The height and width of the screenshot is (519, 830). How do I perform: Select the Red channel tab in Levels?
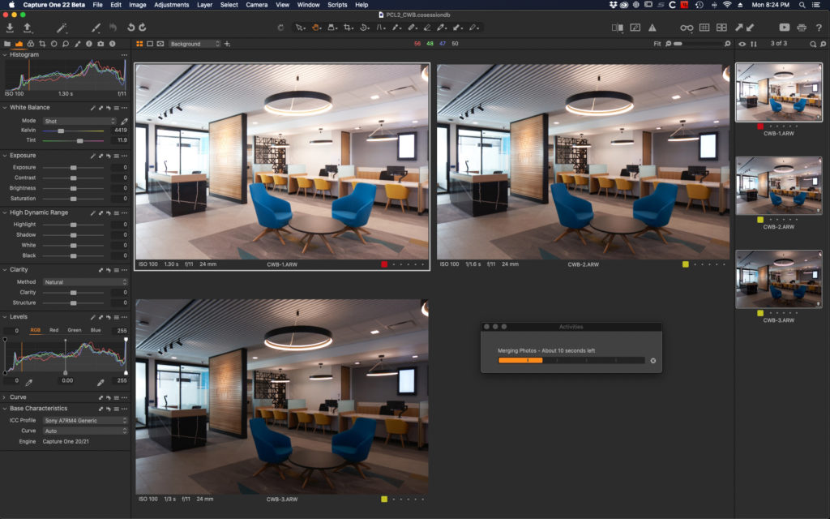[54, 330]
